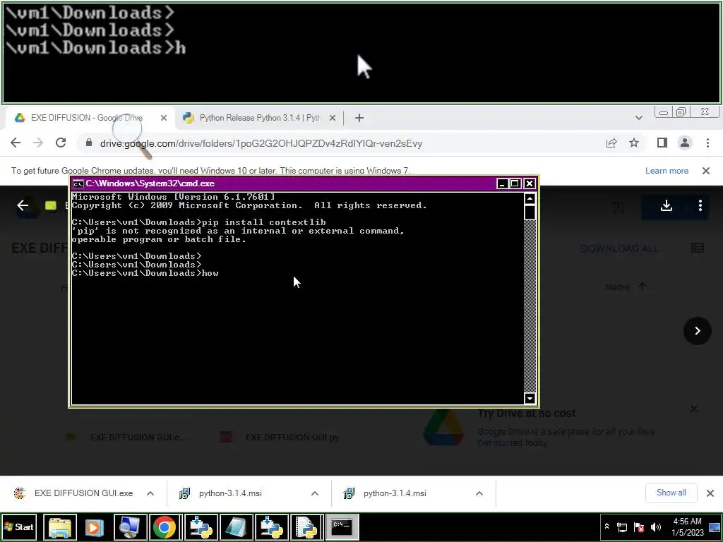The image size is (723, 542).
Task: Reload the Google Drive page
Action: point(61,143)
